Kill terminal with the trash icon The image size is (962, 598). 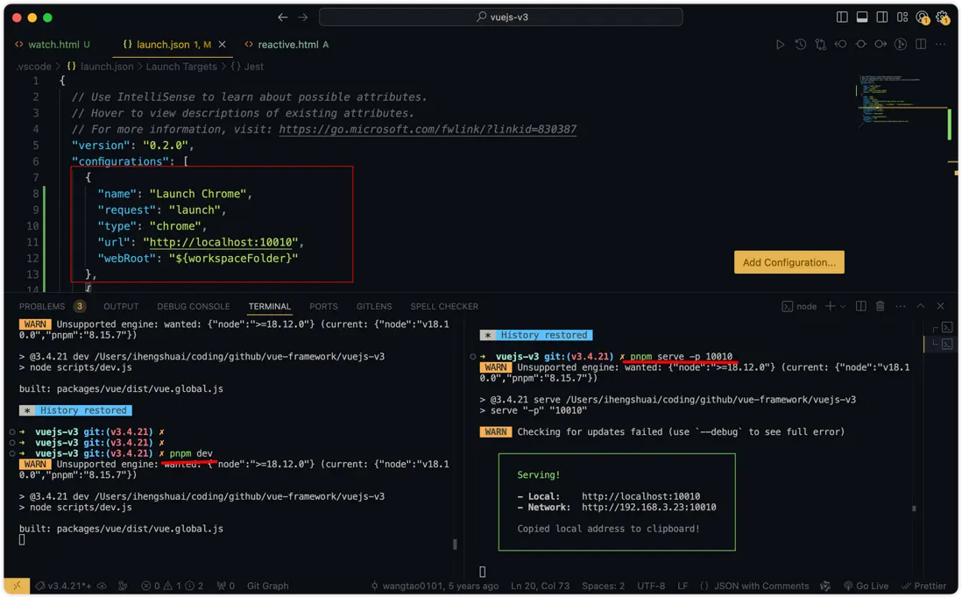[880, 306]
